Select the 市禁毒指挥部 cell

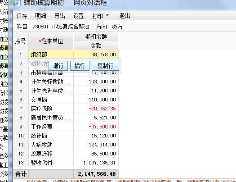pos(51,73)
